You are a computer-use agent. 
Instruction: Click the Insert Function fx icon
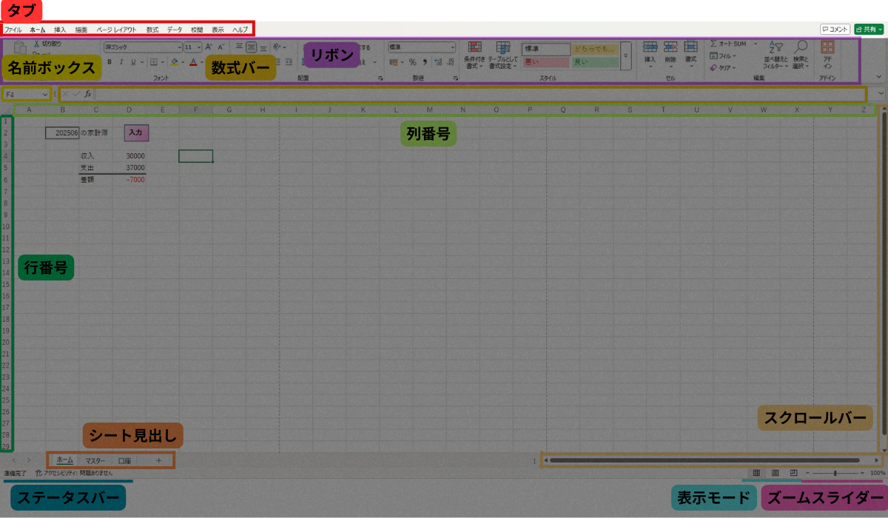click(87, 94)
